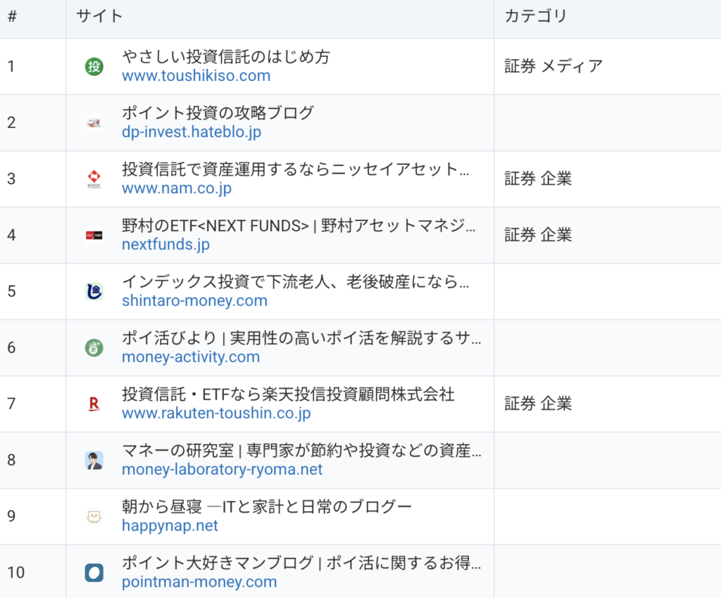Open the pointman-money.com link

199,583
